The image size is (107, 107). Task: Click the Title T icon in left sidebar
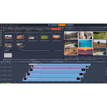click(1, 39)
